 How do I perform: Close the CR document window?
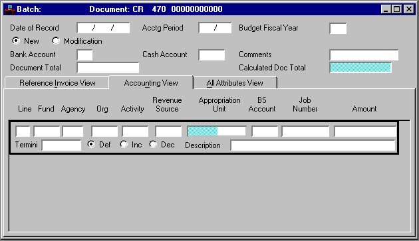409,9
